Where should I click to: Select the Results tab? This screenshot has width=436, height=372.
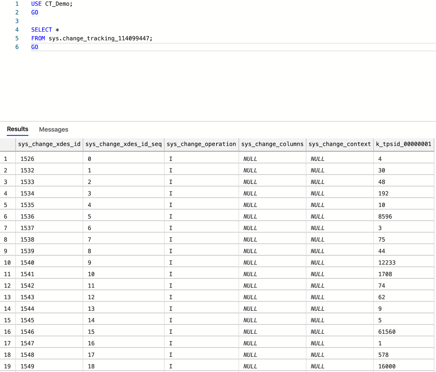point(17,129)
